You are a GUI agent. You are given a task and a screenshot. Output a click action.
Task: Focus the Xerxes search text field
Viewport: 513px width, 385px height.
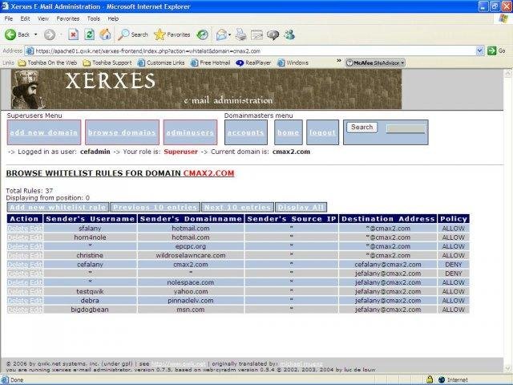point(406,128)
